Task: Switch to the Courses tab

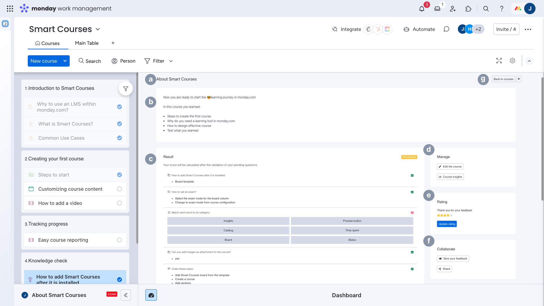Action: coord(48,43)
